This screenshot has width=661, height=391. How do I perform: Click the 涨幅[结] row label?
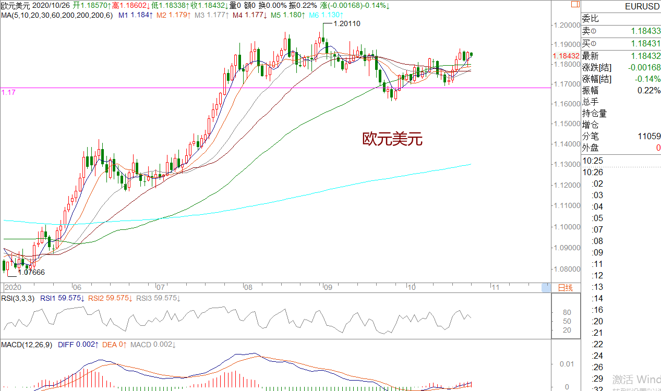597,79
